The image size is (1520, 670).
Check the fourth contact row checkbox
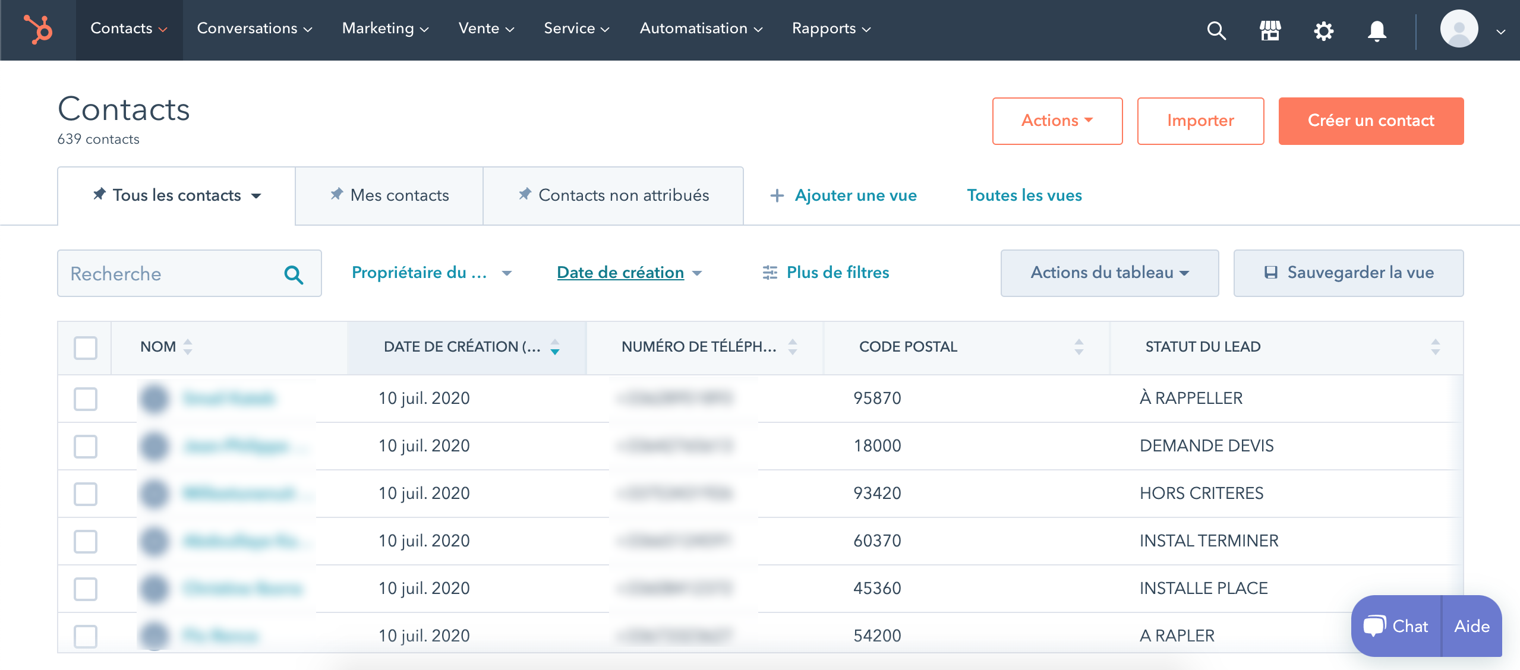click(x=86, y=541)
